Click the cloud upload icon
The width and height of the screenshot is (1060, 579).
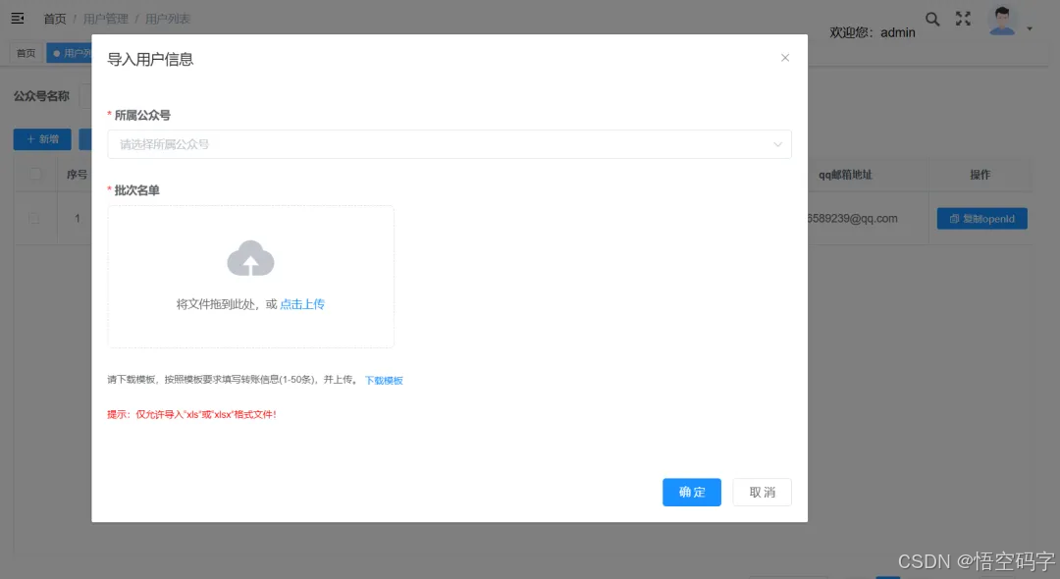pyautogui.click(x=251, y=258)
